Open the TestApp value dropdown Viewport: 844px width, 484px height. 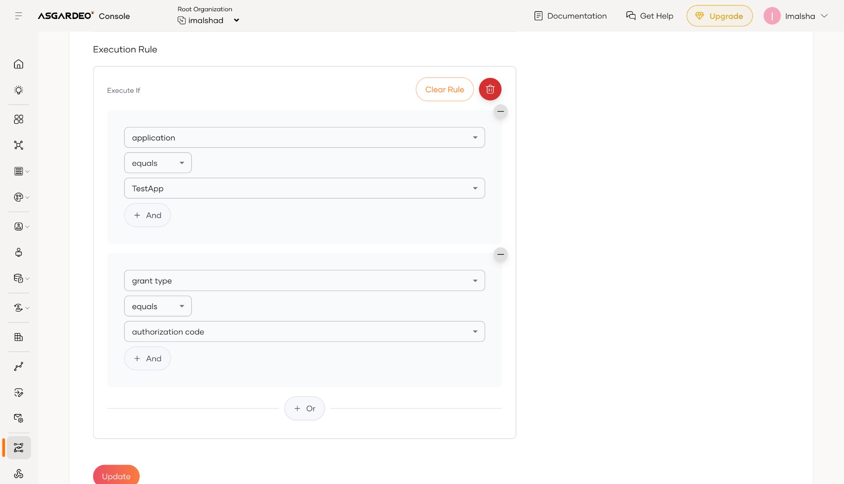304,188
